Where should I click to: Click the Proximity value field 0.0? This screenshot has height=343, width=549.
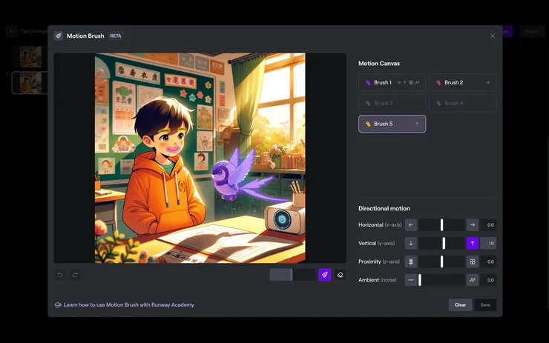click(488, 262)
